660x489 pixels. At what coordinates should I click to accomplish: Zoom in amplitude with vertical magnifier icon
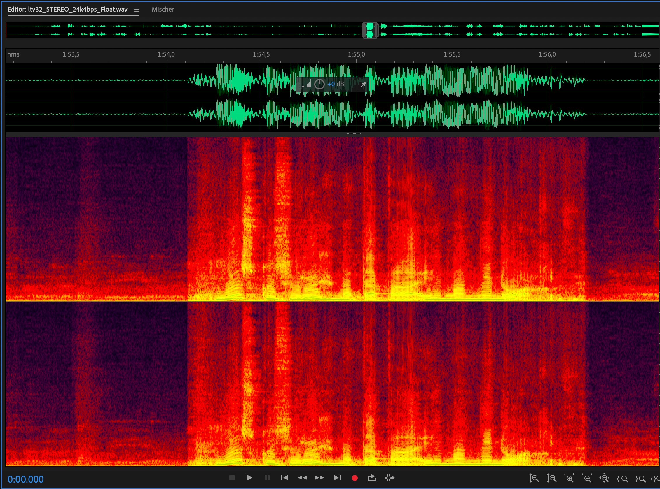point(534,478)
